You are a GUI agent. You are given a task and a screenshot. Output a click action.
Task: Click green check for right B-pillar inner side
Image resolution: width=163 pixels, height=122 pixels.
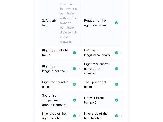74,116
